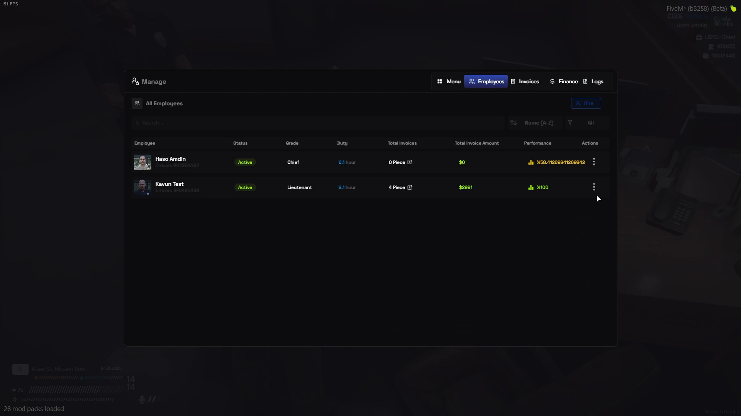Open the actions menu for Haso Amdin
The image size is (741, 416).
(x=594, y=162)
